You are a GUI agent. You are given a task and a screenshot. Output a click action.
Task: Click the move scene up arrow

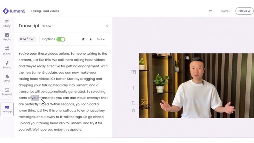click(x=133, y=80)
